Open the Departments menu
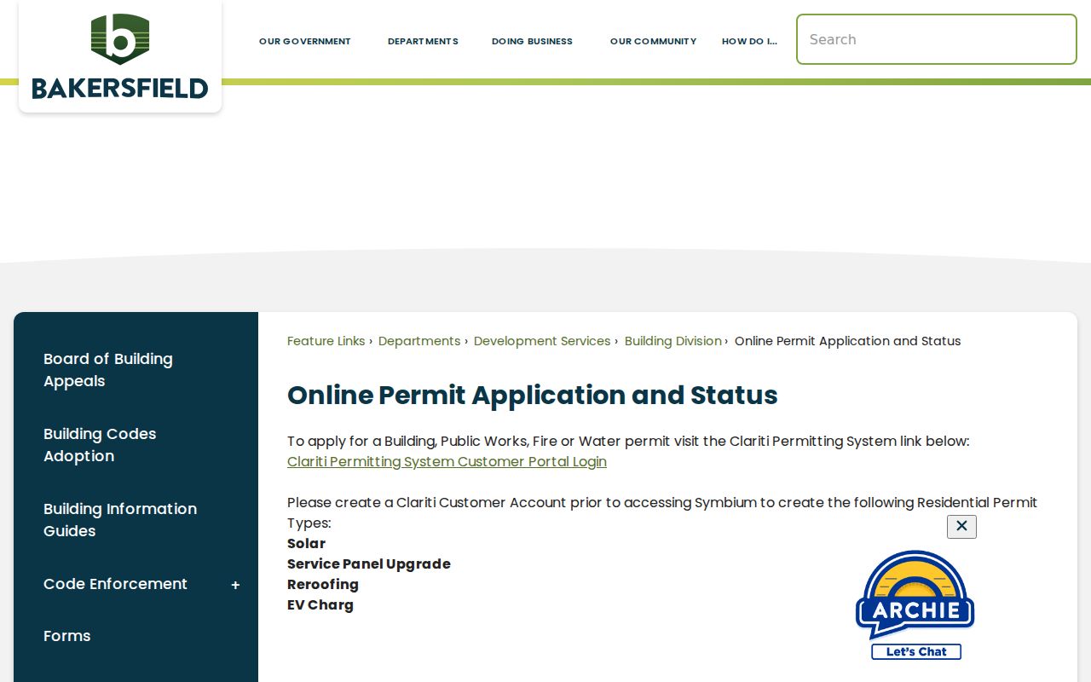 click(x=423, y=41)
